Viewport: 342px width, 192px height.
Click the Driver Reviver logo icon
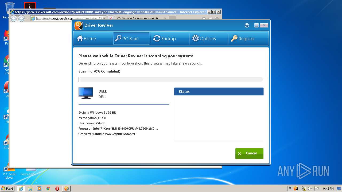click(x=79, y=25)
